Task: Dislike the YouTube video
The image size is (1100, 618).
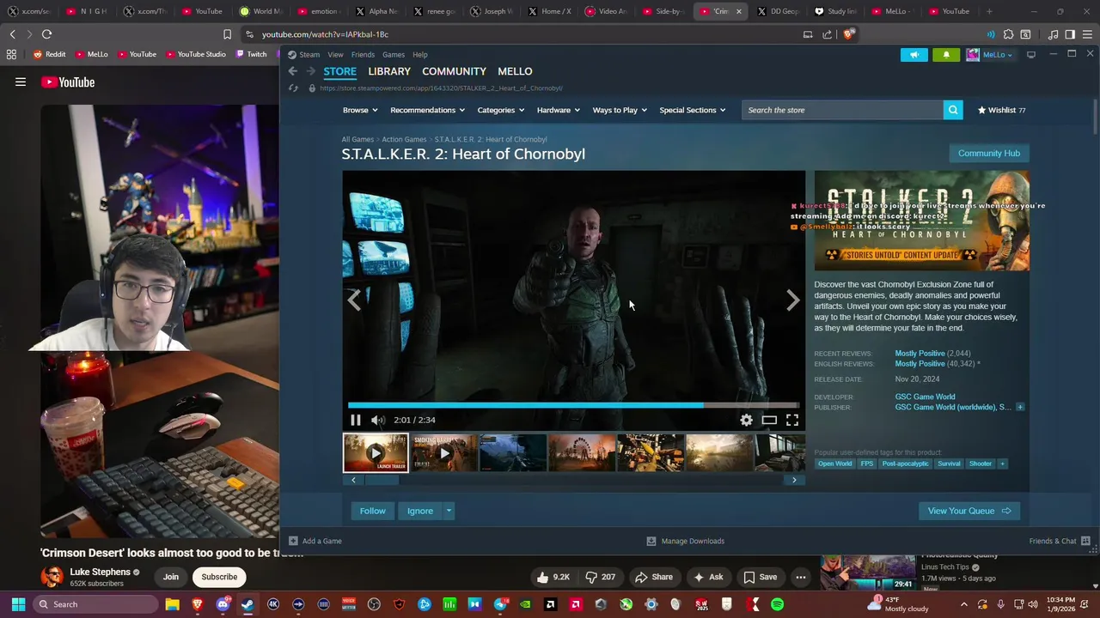Action: (x=600, y=577)
